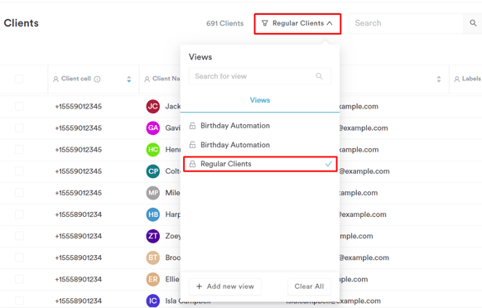Select the first Birthday Automation view
Image resolution: width=482 pixels, height=308 pixels.
coord(260,126)
